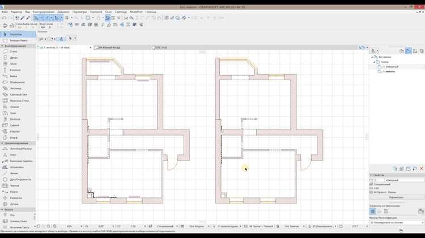Select the Световой Люк skylight tool
Image resolution: width=425 pixels, height=238 pixels.
click(x=18, y=94)
